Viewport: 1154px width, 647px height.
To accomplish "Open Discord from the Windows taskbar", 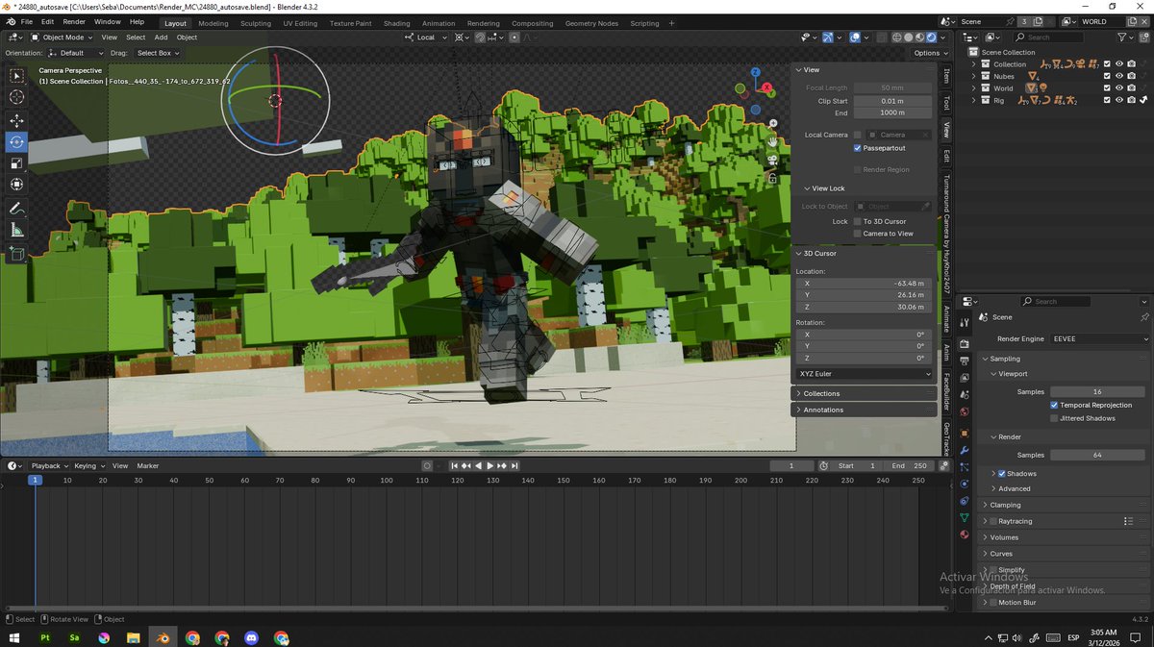I will pyautogui.click(x=251, y=637).
